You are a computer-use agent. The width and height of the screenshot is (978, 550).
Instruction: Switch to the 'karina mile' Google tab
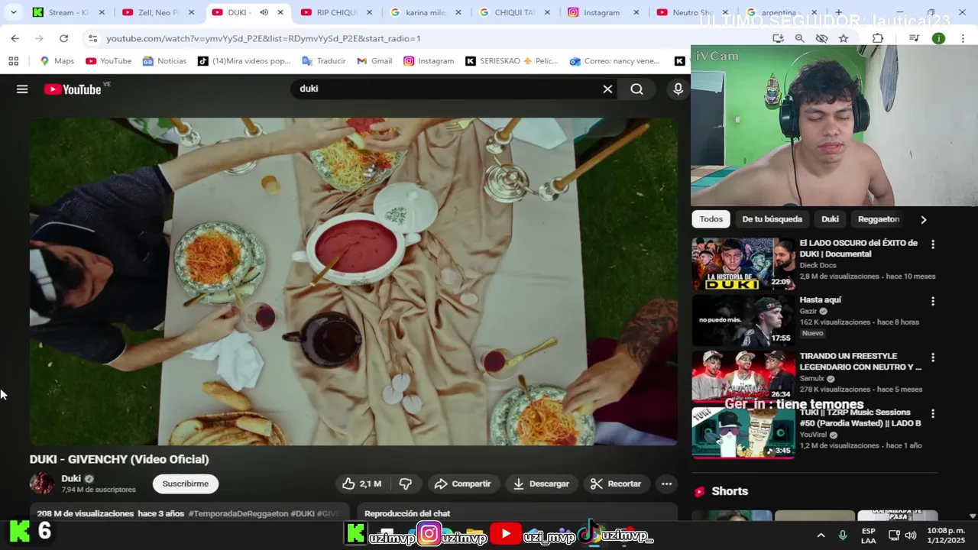[425, 12]
